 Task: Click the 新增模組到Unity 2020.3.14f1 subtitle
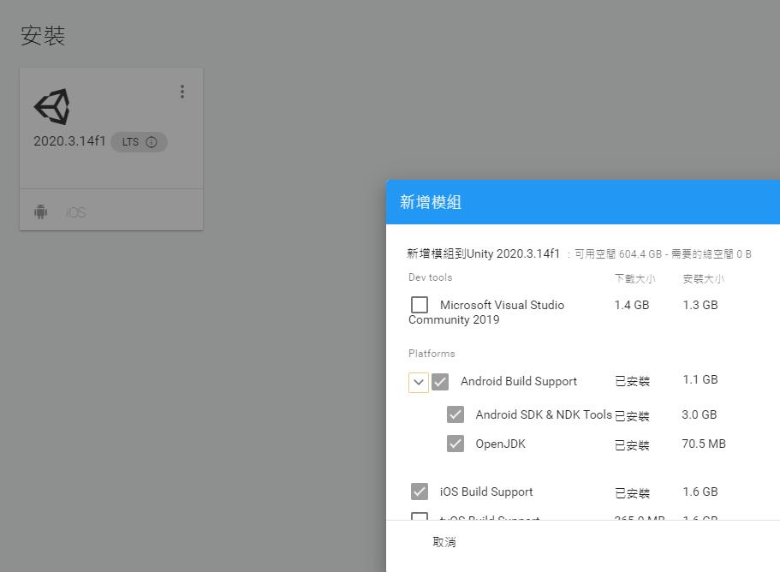[x=484, y=253]
